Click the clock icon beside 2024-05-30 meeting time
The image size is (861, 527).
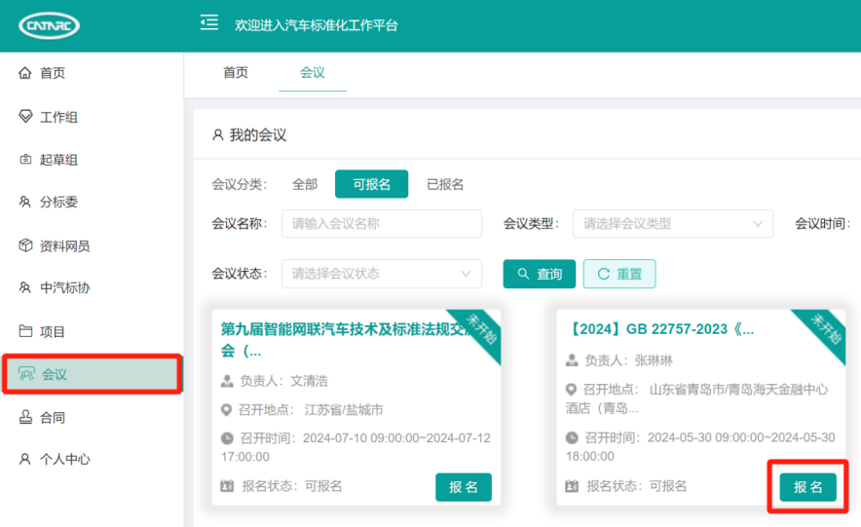[572, 437]
